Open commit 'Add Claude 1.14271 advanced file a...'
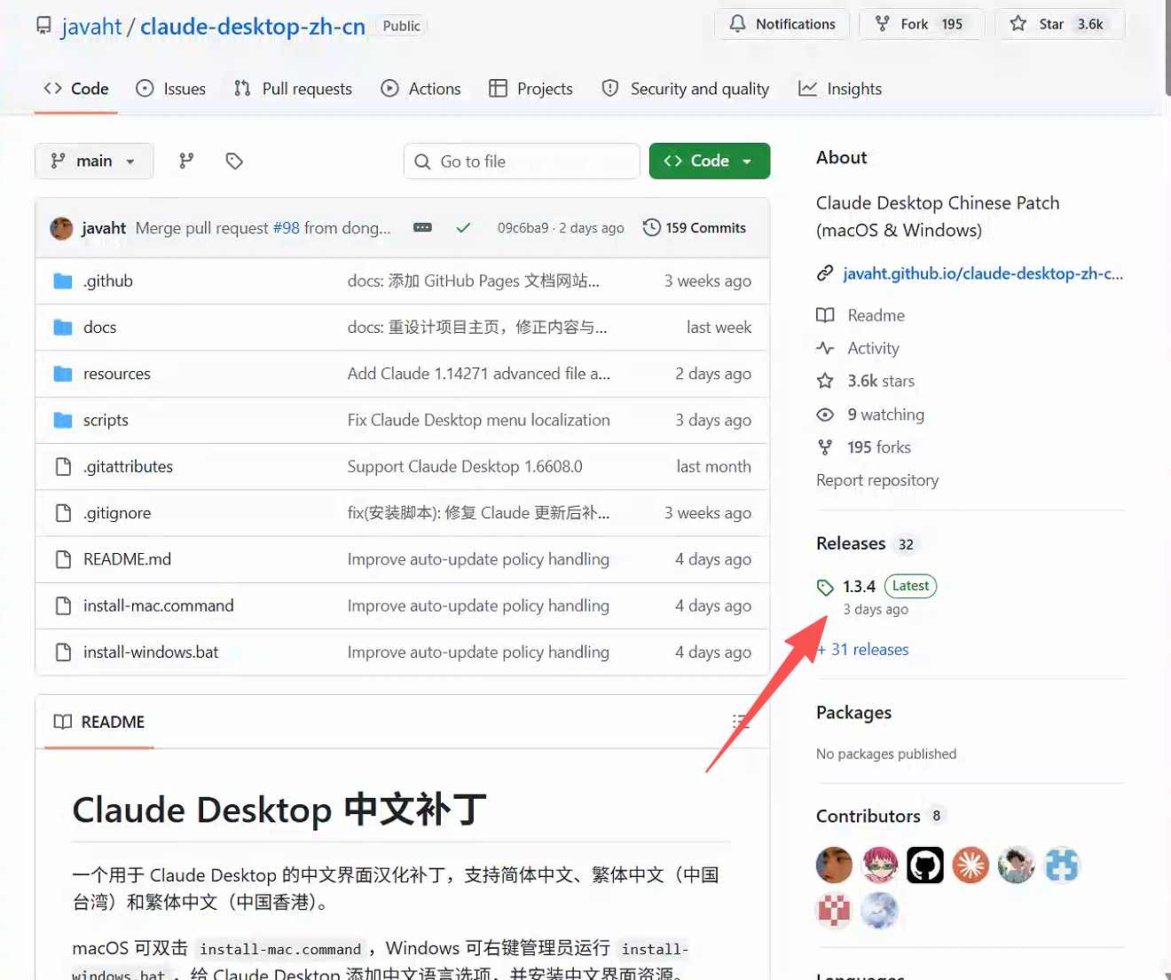This screenshot has width=1171, height=980. (479, 374)
